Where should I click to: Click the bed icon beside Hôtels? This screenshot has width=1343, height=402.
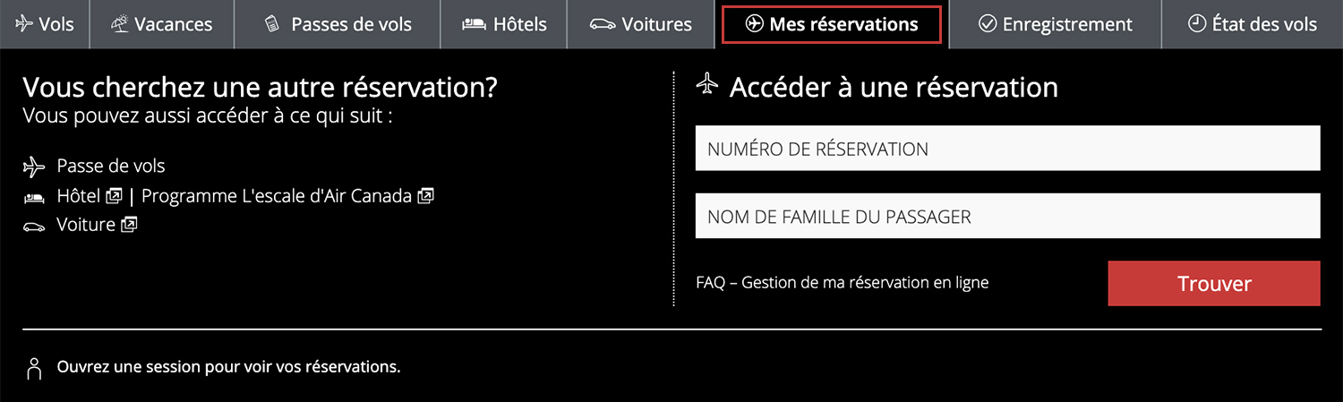point(474,24)
